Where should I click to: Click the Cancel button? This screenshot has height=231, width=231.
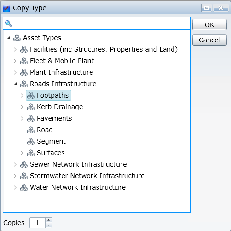(209, 40)
